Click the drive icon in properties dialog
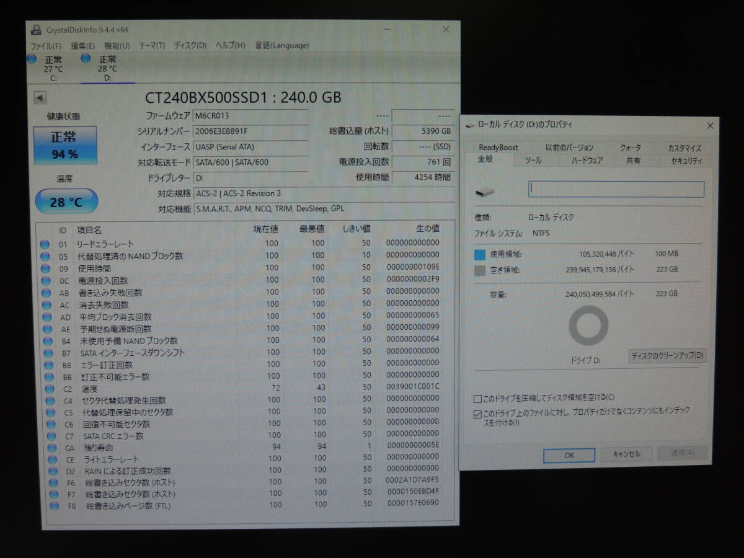 click(x=485, y=192)
